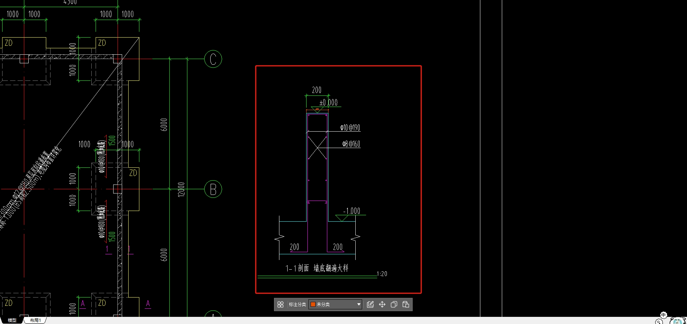
Task: Click the ±0.000 elevation text
Action: click(x=328, y=103)
